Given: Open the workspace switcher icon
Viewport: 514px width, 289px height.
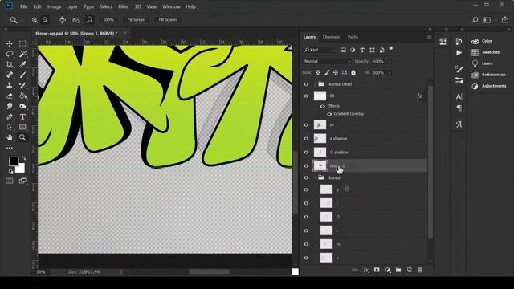Looking at the screenshot, I should tap(487, 20).
